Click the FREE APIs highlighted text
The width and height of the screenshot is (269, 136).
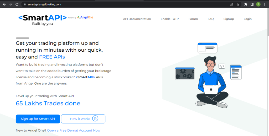(x=52, y=57)
